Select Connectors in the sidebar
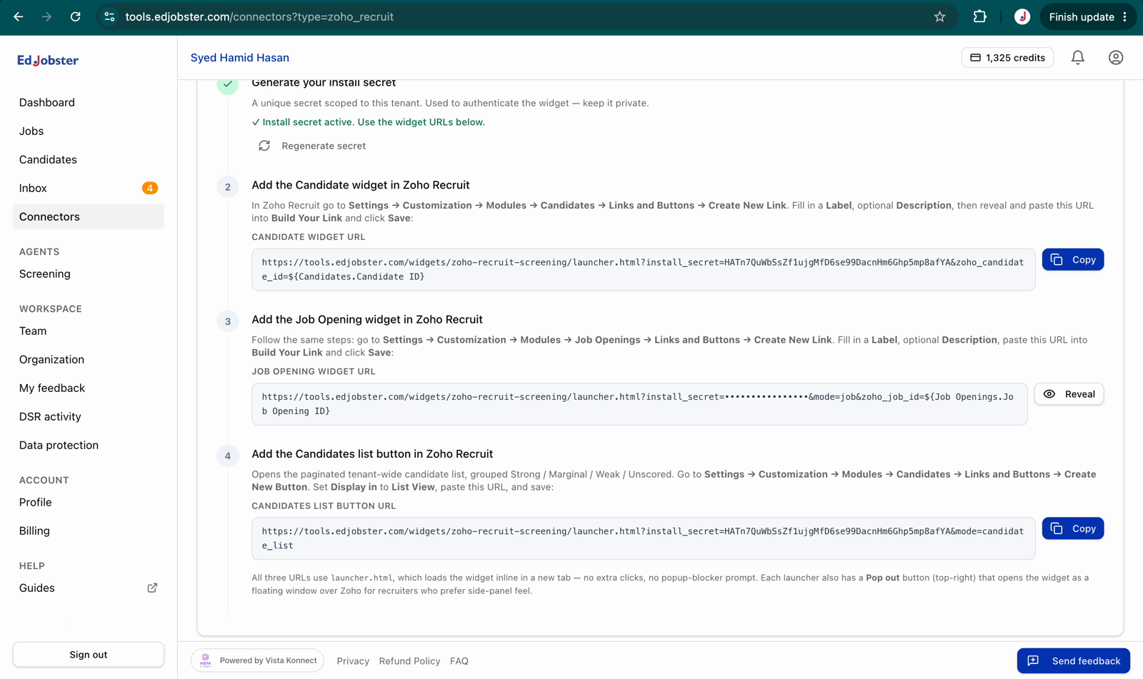Image resolution: width=1143 pixels, height=679 pixels. (89, 216)
